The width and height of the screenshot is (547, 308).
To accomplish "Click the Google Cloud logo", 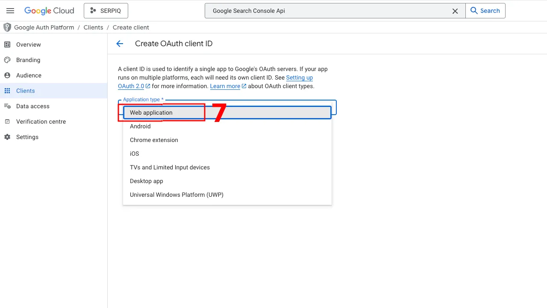I will click(49, 11).
